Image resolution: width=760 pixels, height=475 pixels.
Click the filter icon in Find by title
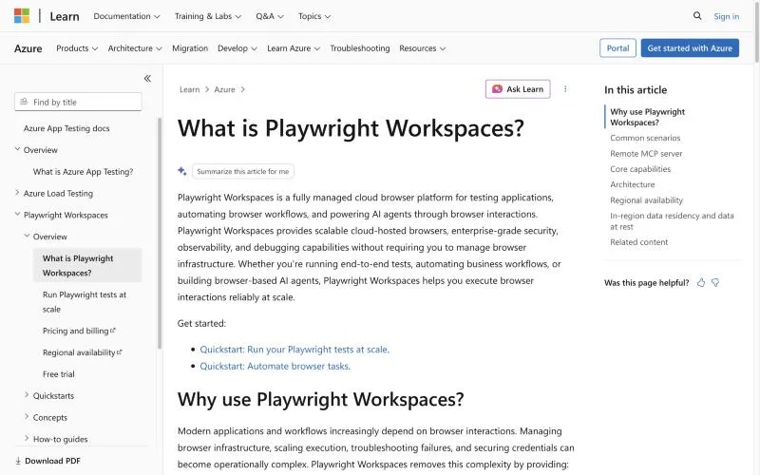[x=24, y=102]
